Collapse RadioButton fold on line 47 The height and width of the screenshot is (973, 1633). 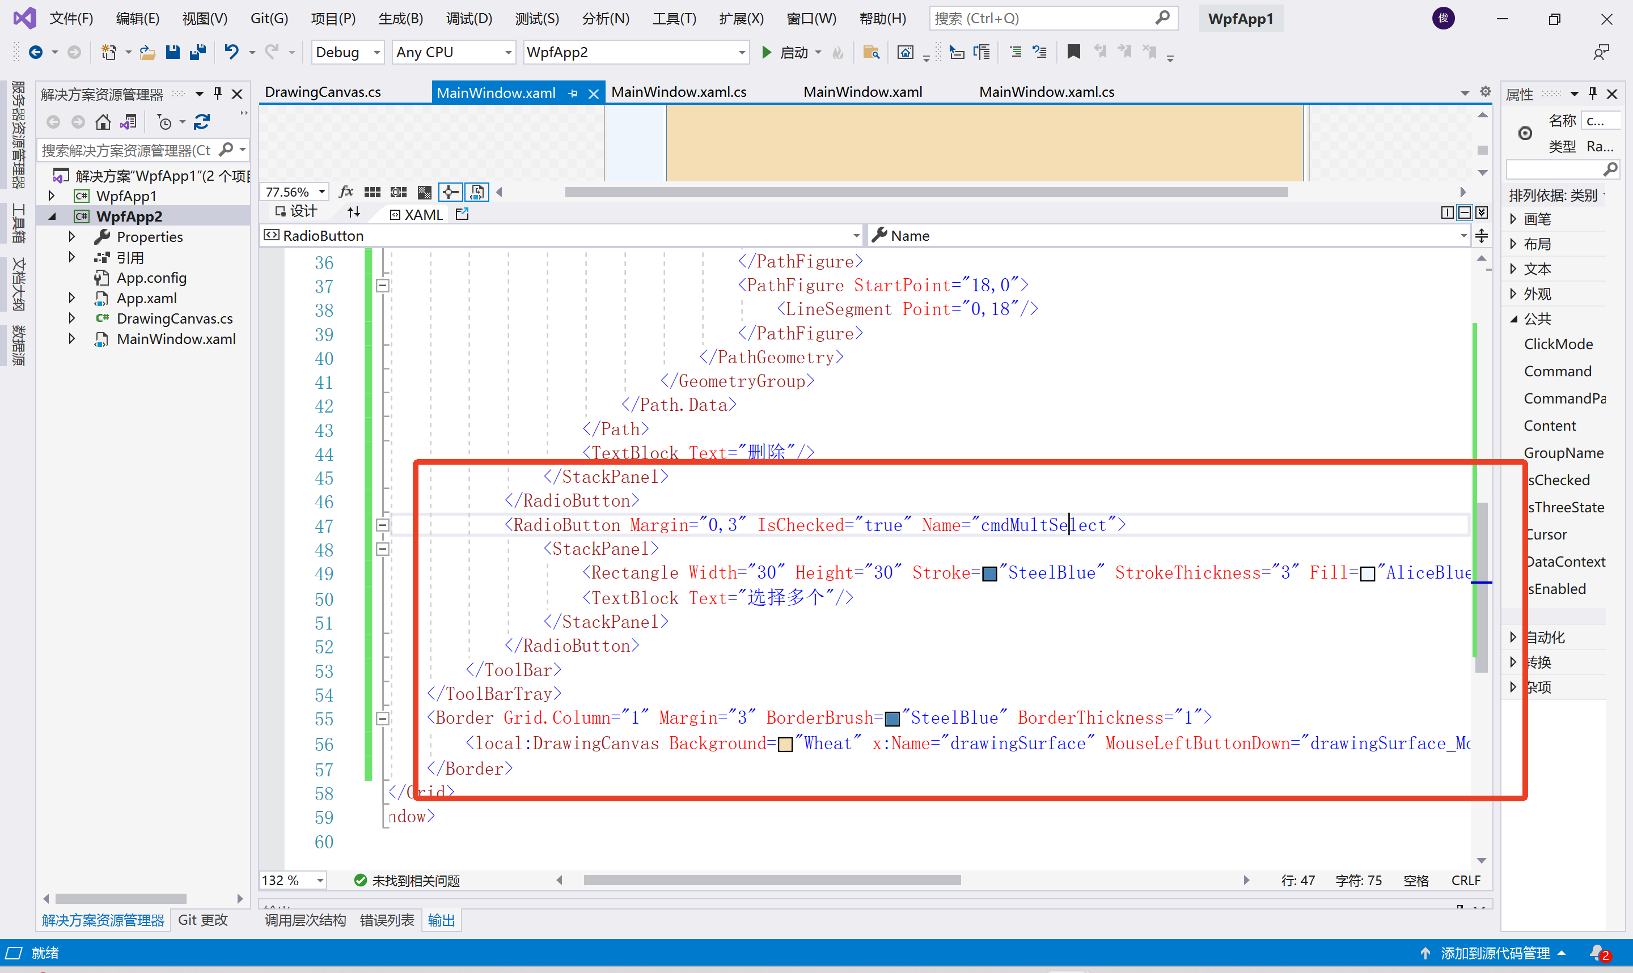point(382,525)
